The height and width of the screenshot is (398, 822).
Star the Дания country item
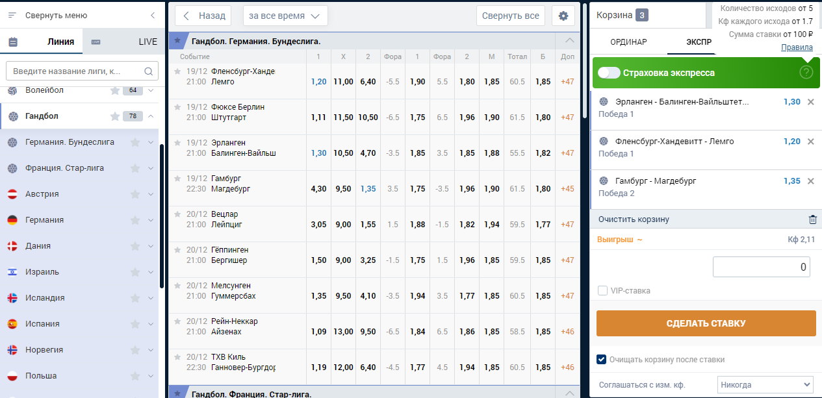click(135, 246)
